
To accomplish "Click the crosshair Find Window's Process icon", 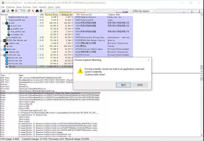I will pos(41,11).
